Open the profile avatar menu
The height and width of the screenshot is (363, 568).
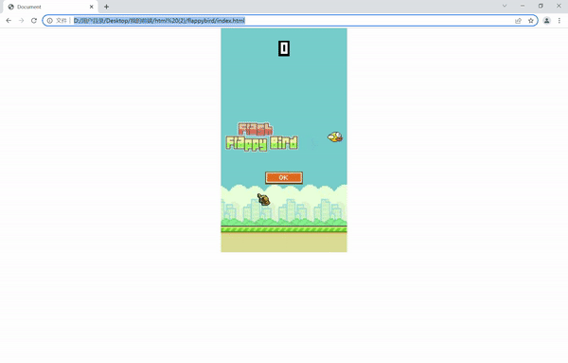tap(546, 21)
